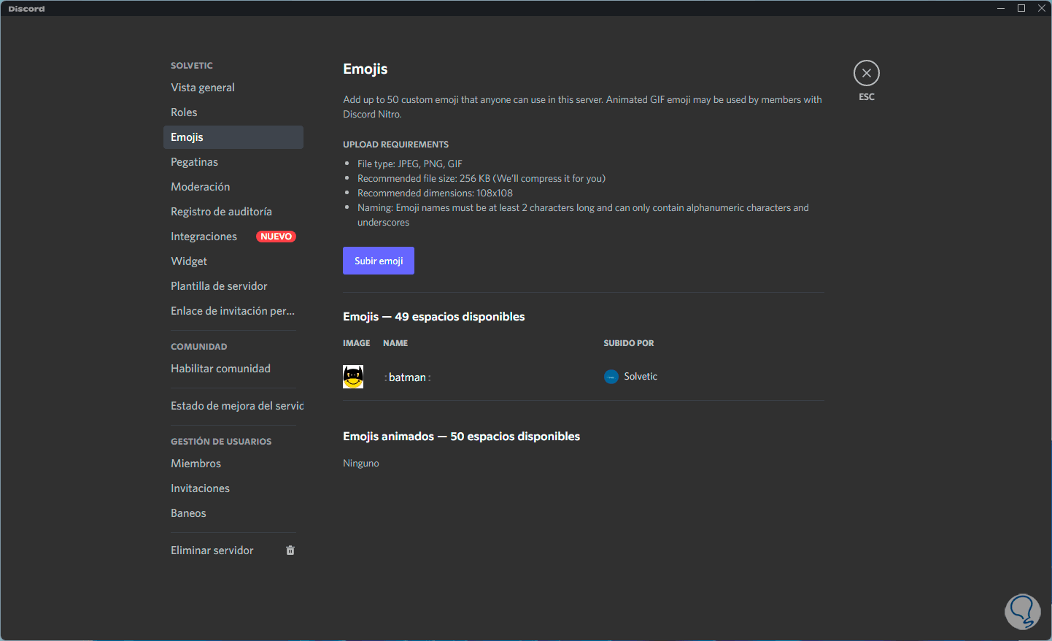Open Moderación settings

pyautogui.click(x=200, y=187)
